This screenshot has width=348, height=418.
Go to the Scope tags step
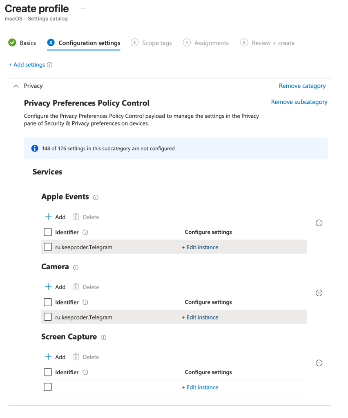tap(152, 43)
